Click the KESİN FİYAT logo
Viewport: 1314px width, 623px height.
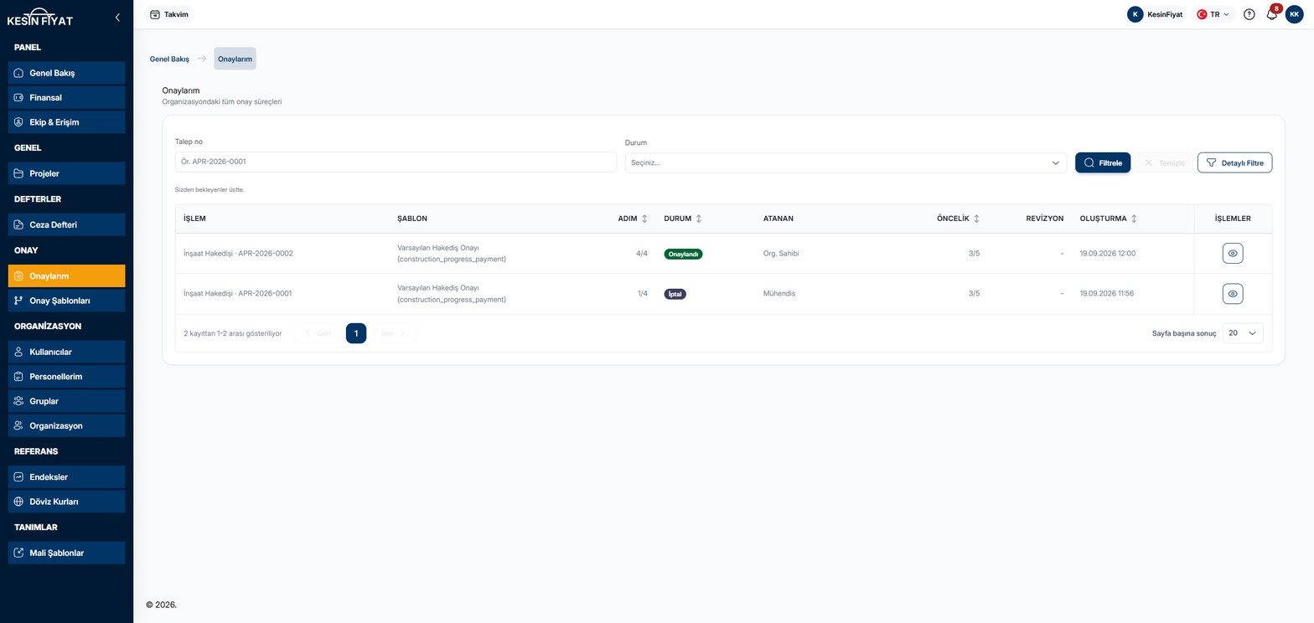point(39,17)
